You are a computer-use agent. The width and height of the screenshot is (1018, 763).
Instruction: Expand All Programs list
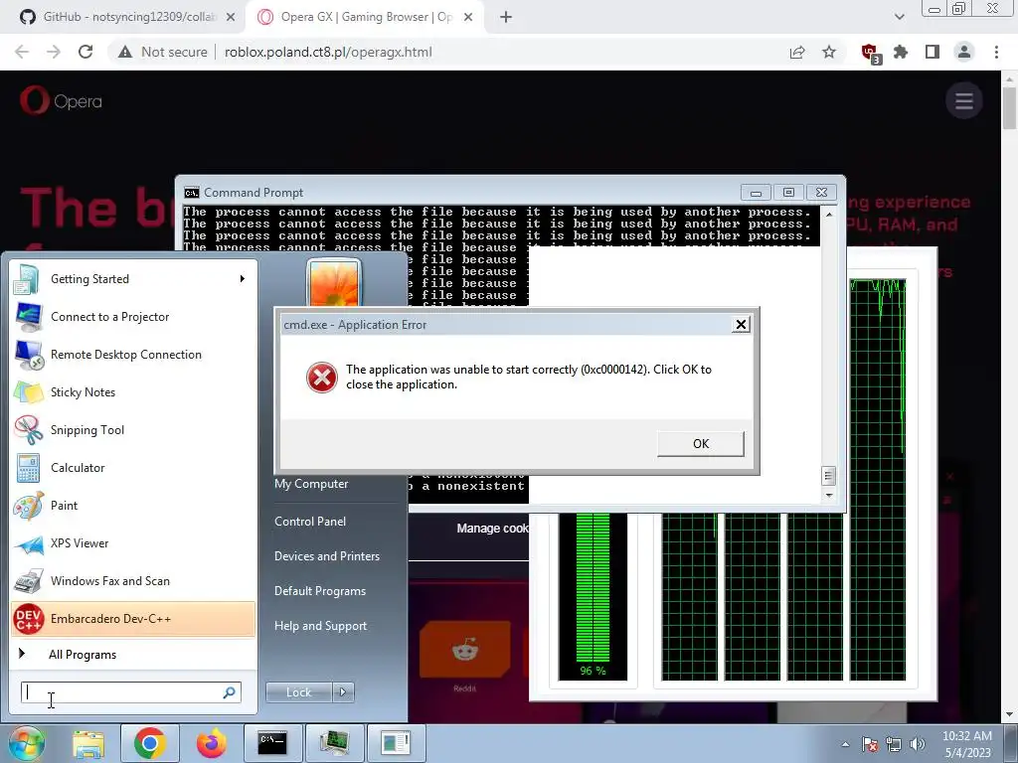[x=83, y=655]
